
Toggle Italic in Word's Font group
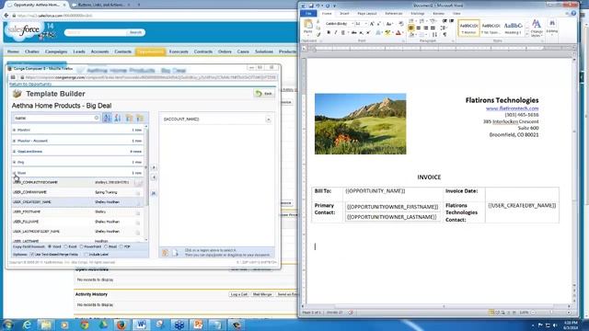(335, 33)
